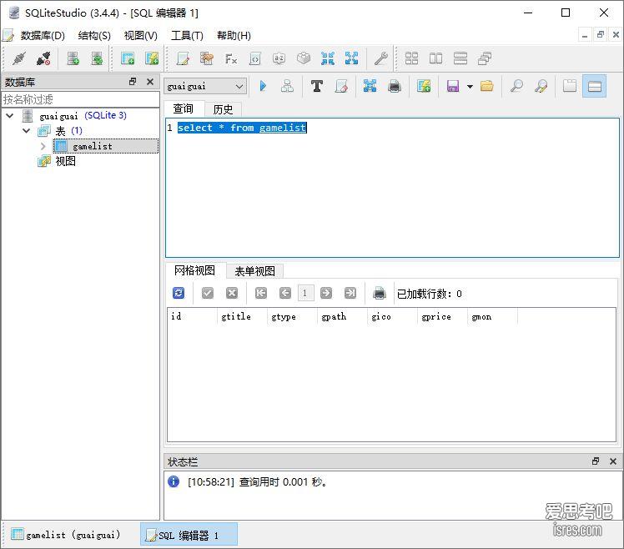Export the query results
This screenshot has height=549, width=624.
pos(370,86)
